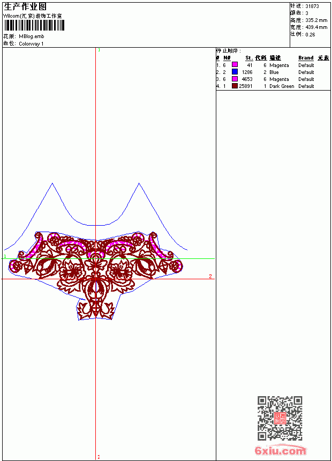Click the 6xiu.com watermark logo
This screenshot has width=332, height=461.
pos(280,450)
